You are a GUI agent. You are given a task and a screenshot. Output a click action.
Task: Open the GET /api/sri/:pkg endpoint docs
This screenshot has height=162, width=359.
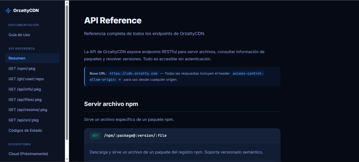[x=24, y=120]
